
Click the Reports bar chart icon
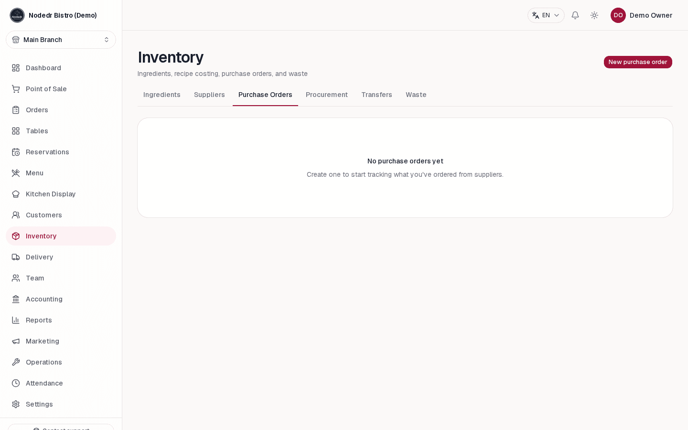tap(16, 320)
